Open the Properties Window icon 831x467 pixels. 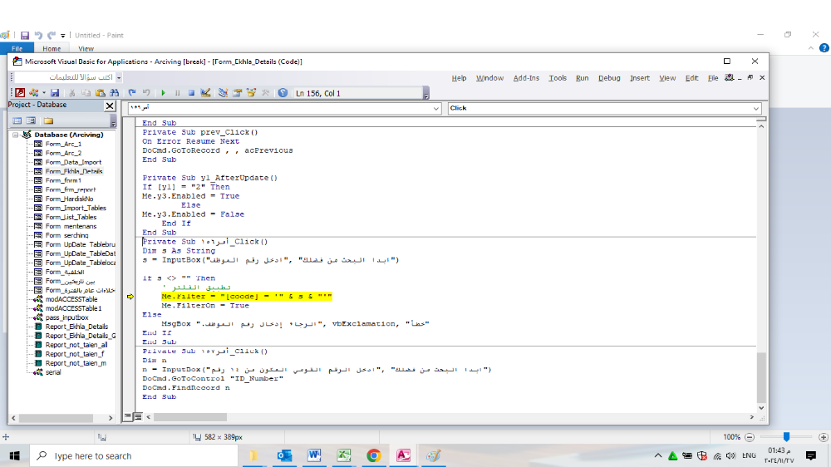tap(238, 93)
